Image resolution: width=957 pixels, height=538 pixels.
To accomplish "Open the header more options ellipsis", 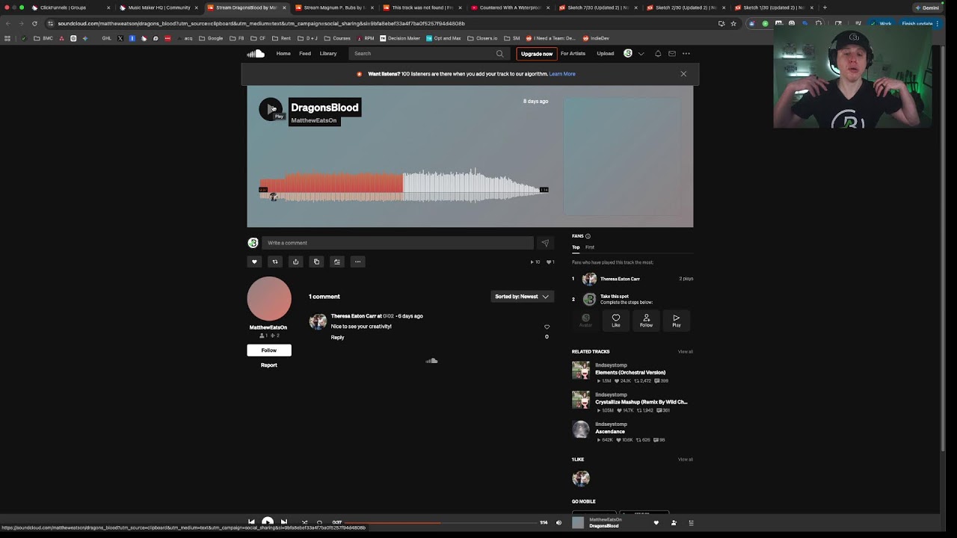I will point(686,54).
